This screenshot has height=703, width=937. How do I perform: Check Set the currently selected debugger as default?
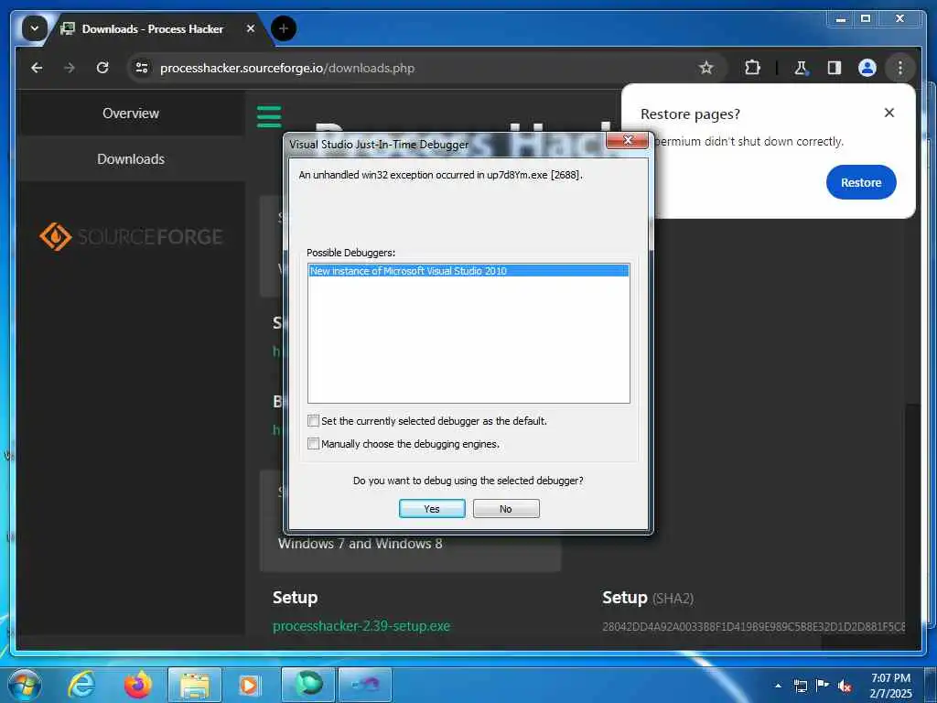[x=313, y=421]
